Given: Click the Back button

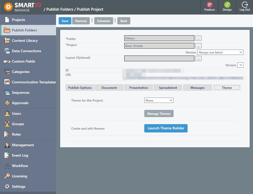Looking at the screenshot, I should 124,21.
